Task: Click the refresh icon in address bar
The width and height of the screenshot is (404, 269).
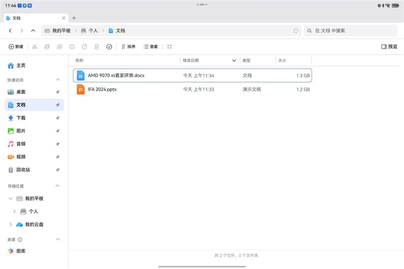Action: pyautogui.click(x=295, y=31)
